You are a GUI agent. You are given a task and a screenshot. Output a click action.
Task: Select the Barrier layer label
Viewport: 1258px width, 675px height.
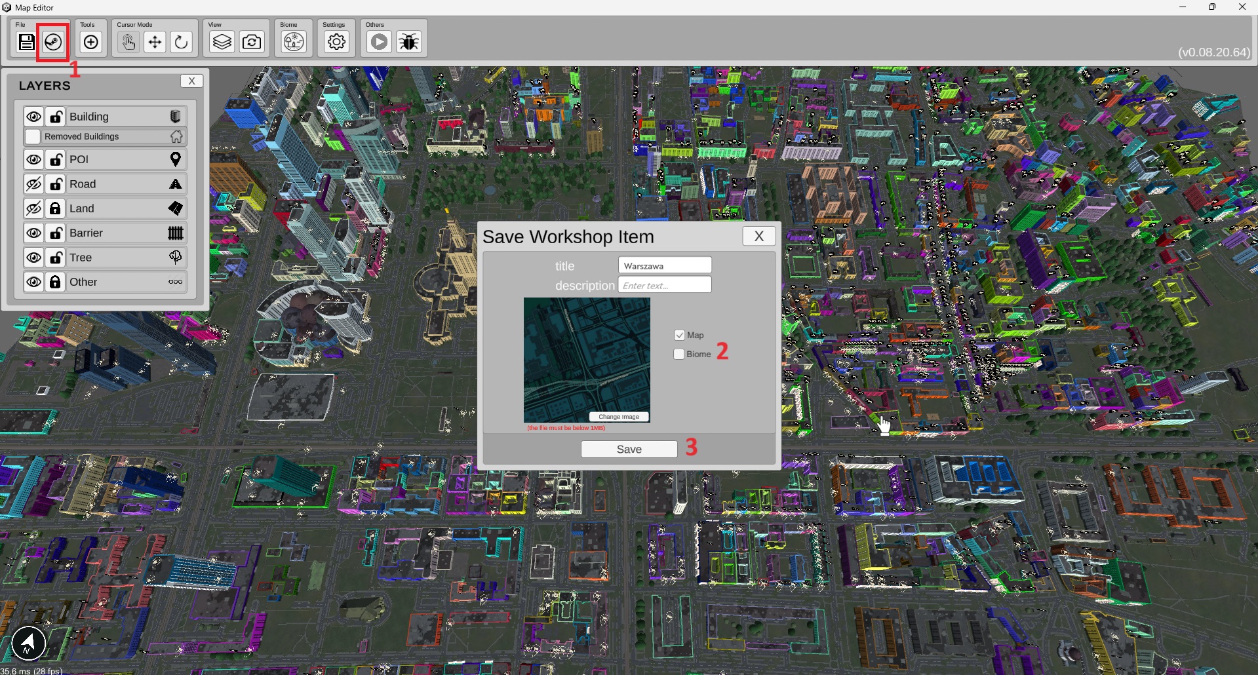click(86, 233)
